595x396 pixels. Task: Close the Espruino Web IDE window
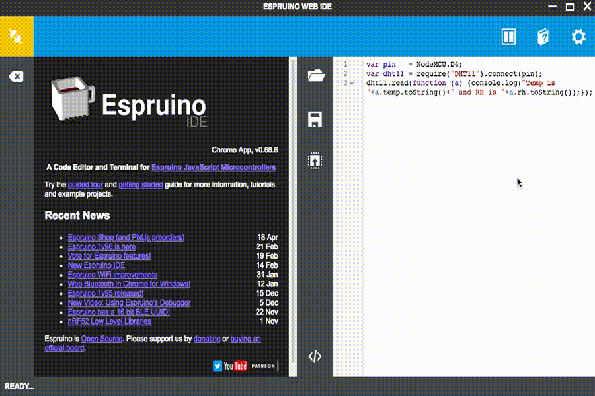587,7
